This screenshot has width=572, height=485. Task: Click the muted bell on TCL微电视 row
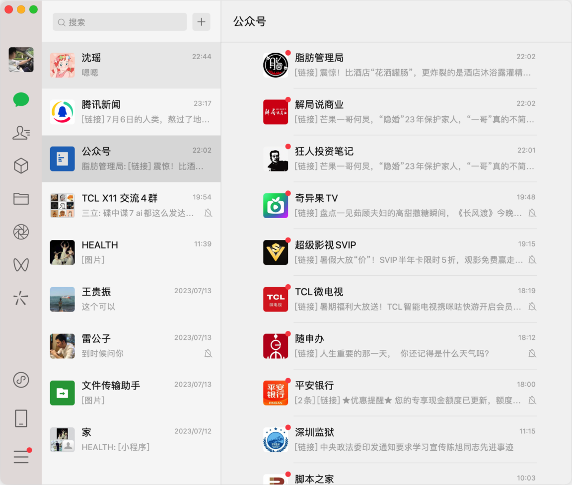pyautogui.click(x=532, y=306)
